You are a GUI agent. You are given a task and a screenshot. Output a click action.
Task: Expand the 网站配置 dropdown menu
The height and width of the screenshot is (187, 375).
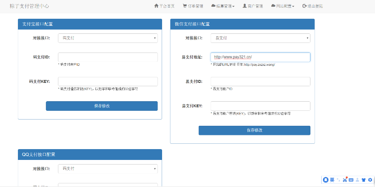[x=282, y=6]
